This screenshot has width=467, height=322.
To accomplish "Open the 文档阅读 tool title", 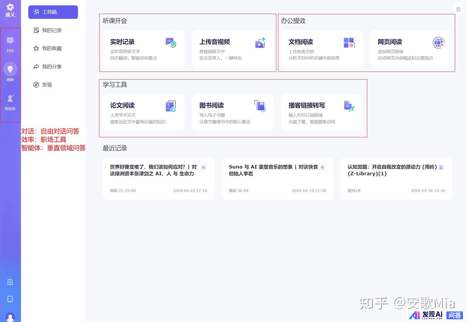I will [x=301, y=42].
